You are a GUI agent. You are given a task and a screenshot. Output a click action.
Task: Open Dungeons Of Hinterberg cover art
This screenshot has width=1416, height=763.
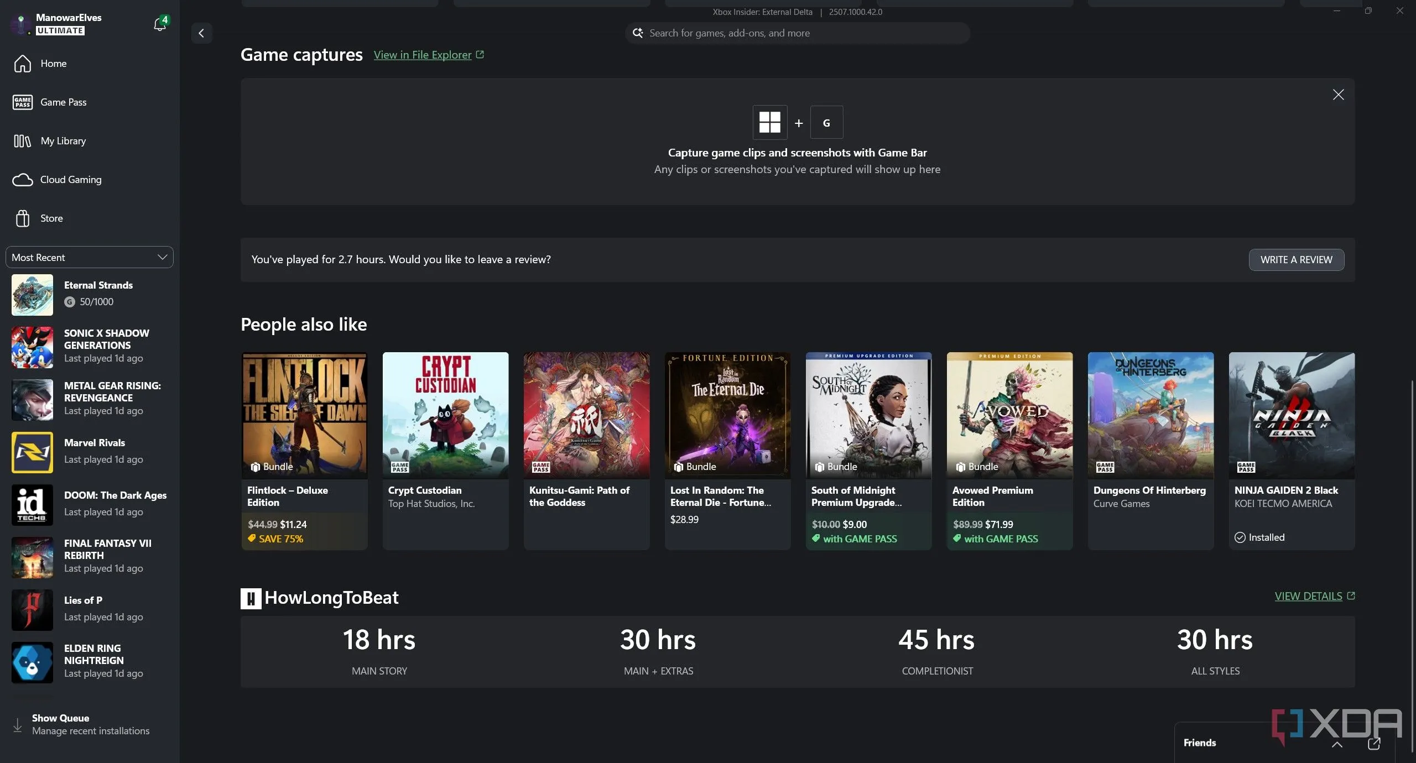click(1151, 415)
